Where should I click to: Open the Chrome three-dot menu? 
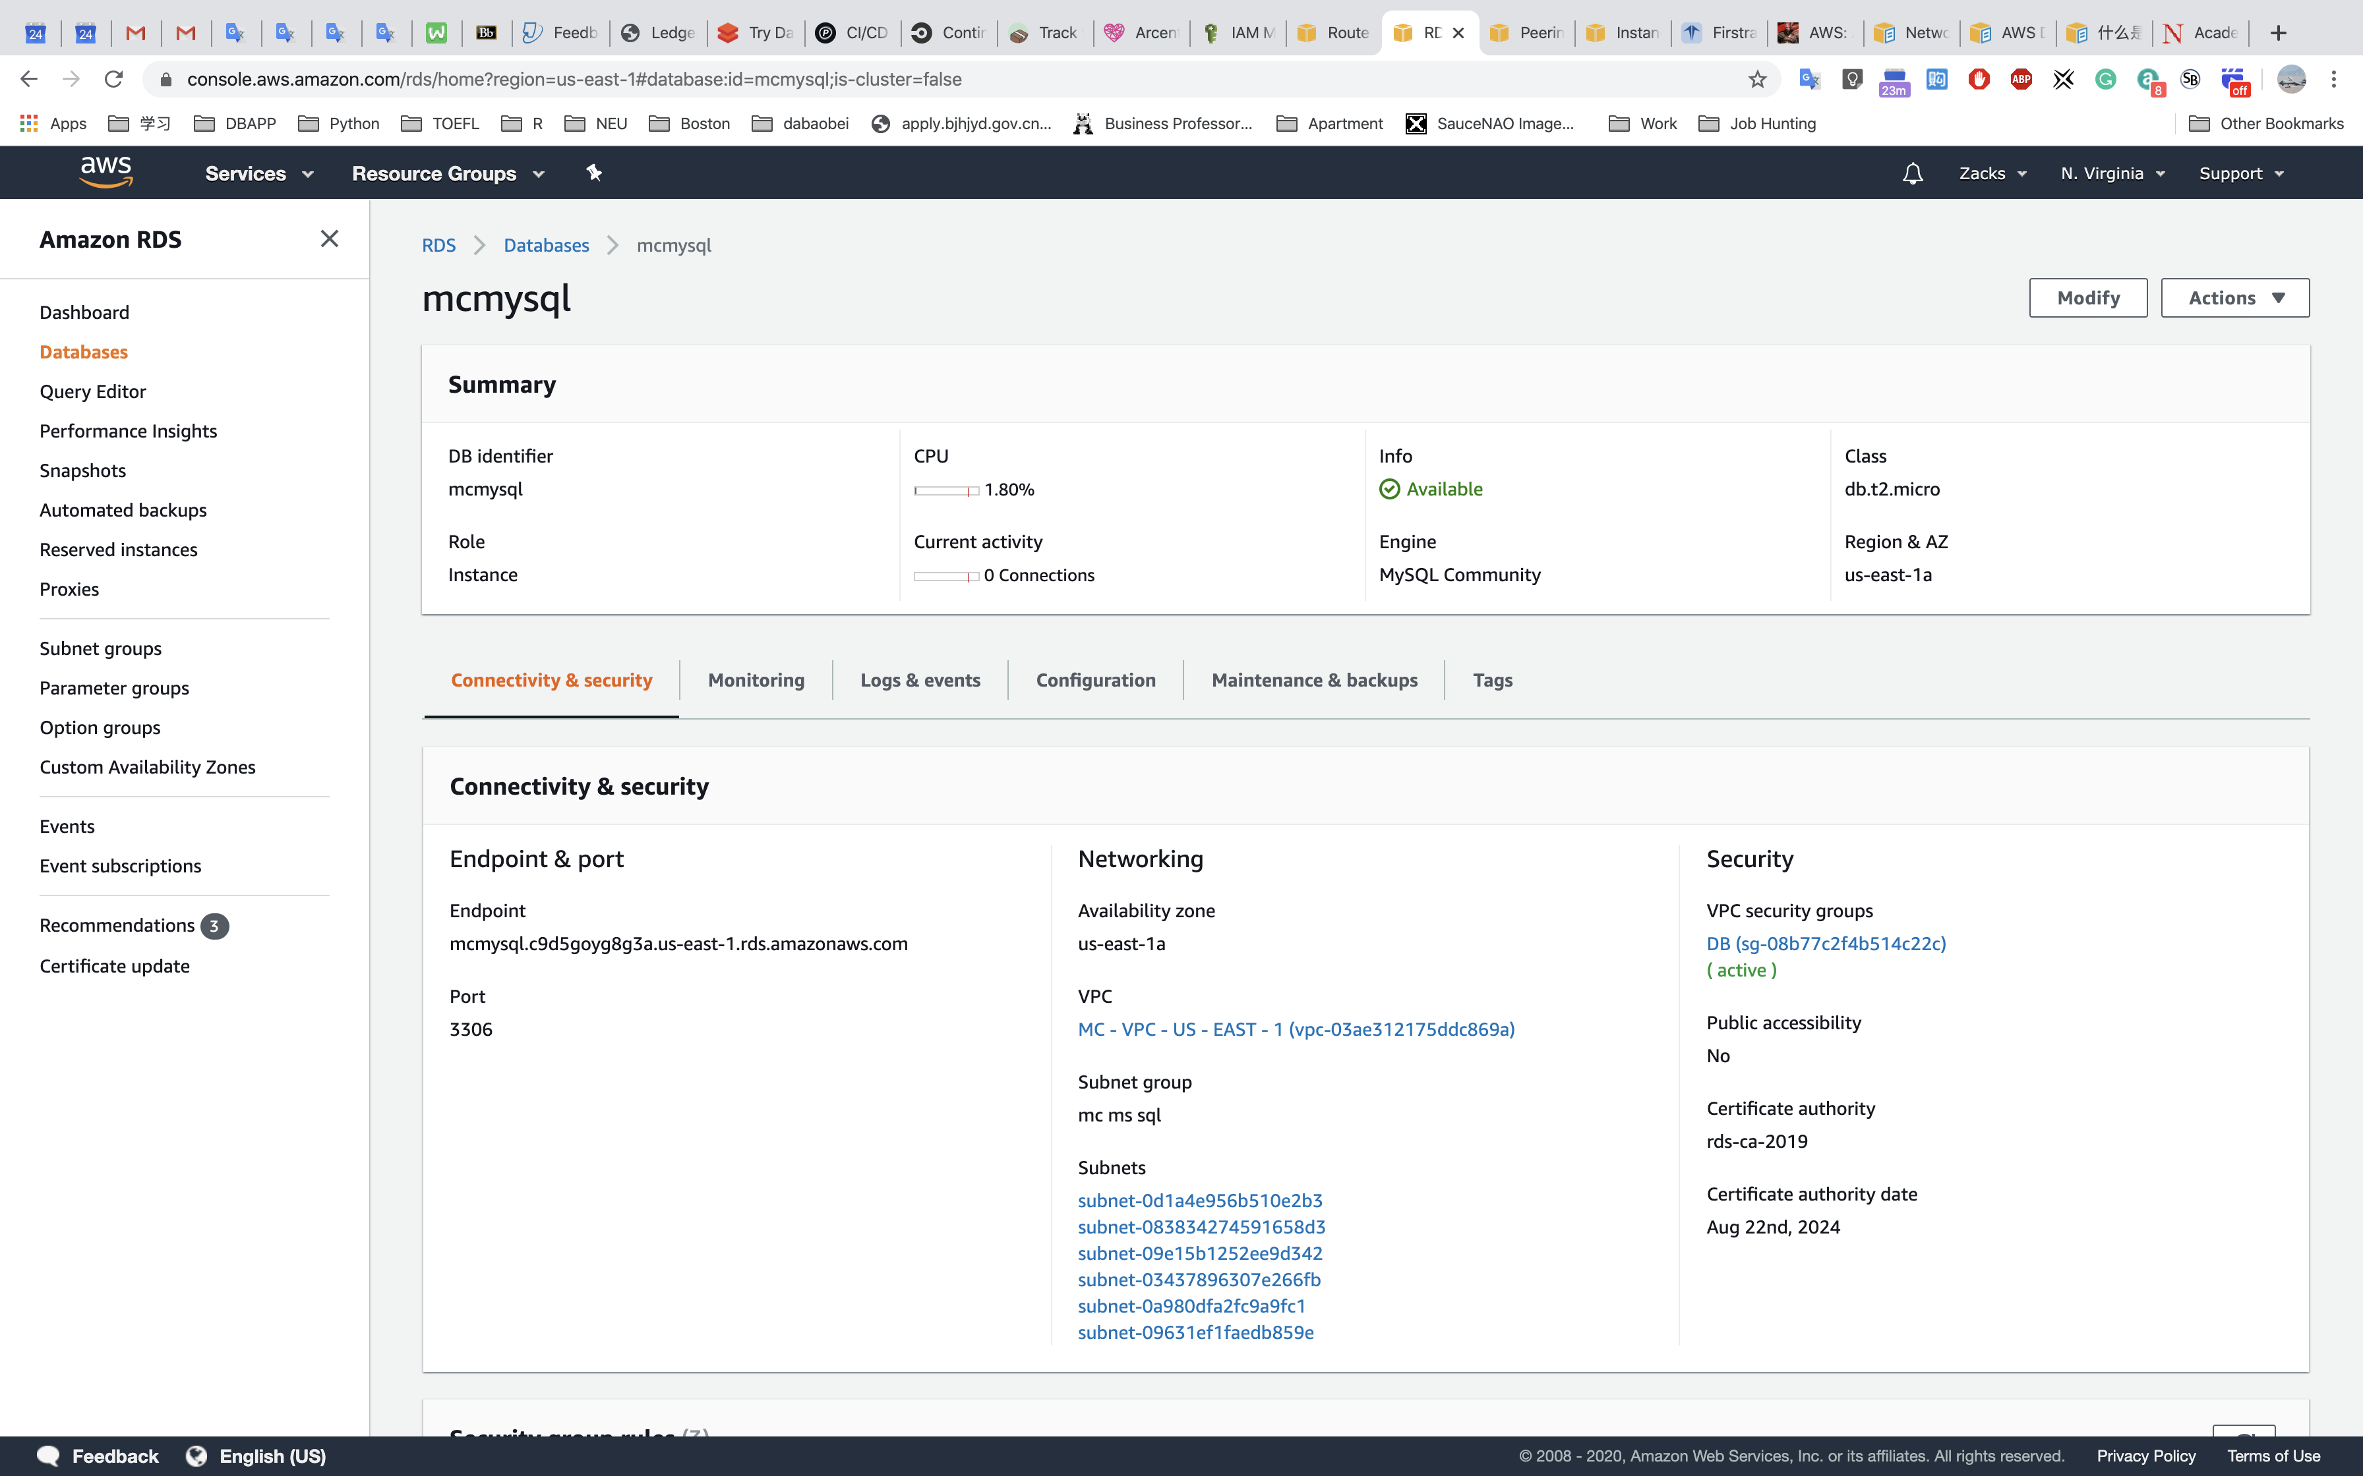[x=2334, y=79]
